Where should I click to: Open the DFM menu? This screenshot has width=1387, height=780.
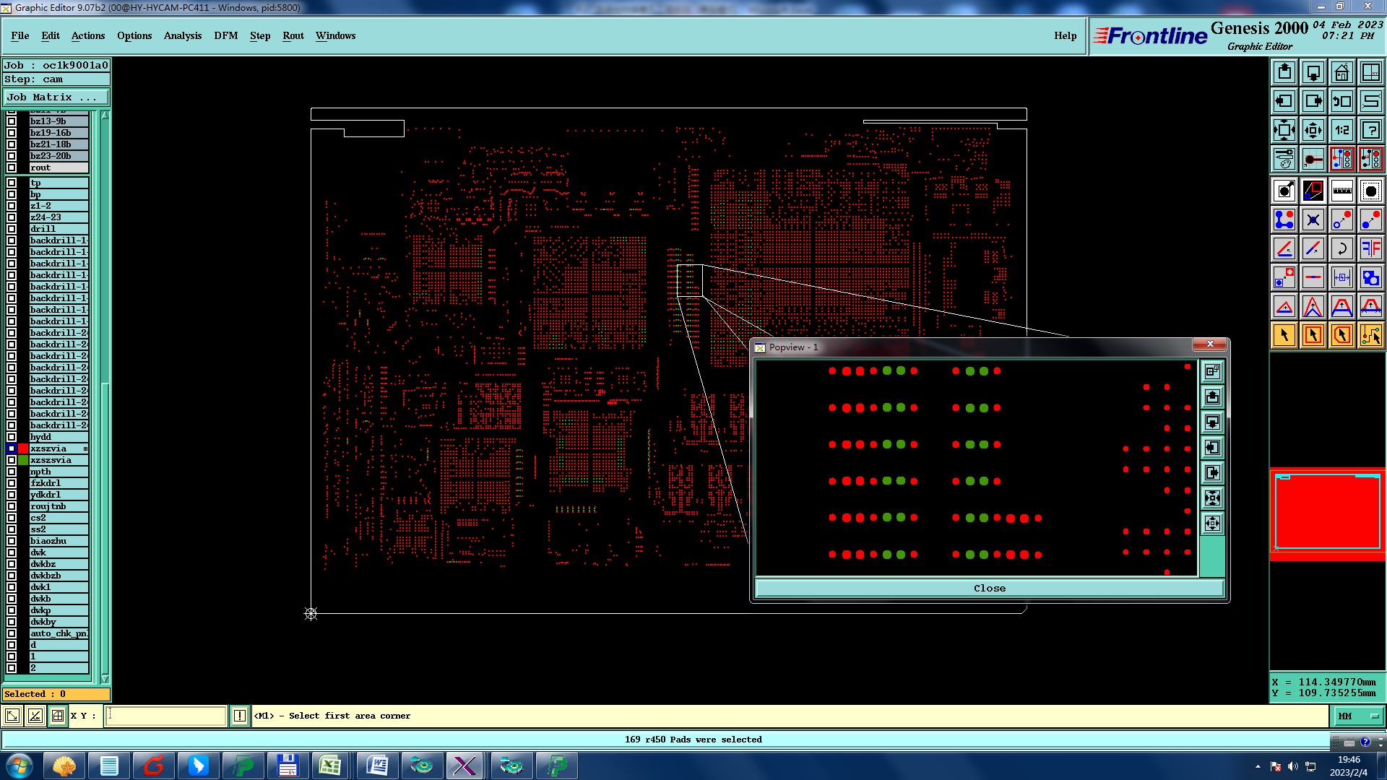coord(225,35)
